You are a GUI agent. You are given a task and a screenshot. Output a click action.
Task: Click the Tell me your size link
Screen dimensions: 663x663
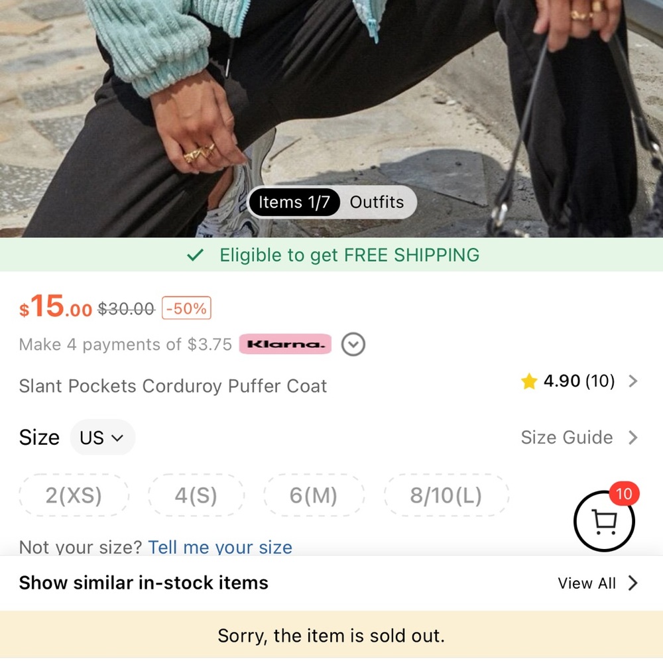pyautogui.click(x=220, y=547)
